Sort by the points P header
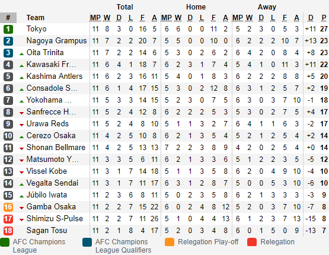329x255 pixels. (x=324, y=18)
